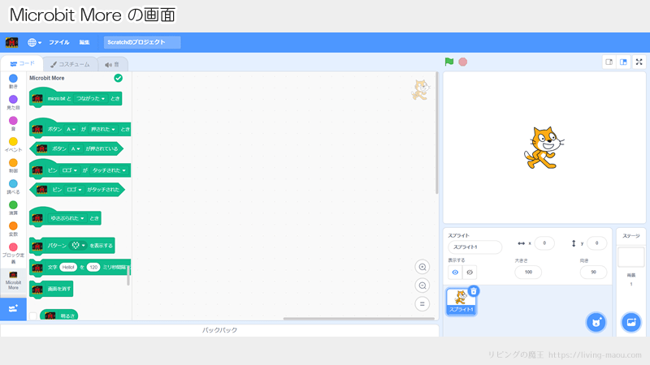Open the 編集 menu
This screenshot has height=365, width=650.
coord(84,42)
